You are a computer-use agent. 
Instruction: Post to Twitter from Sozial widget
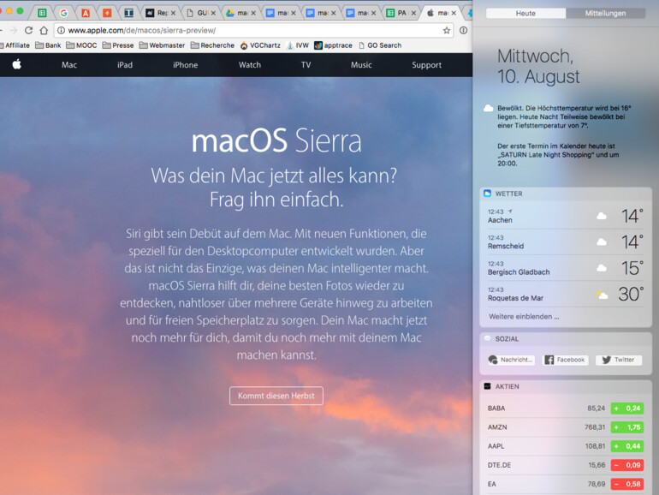click(x=619, y=360)
